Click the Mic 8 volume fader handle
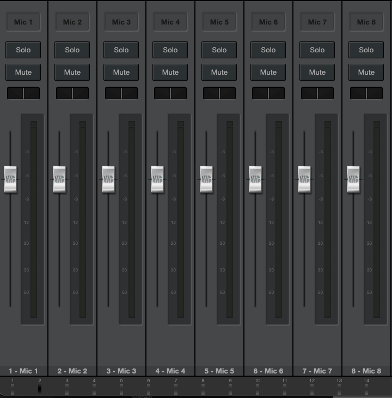 (353, 179)
